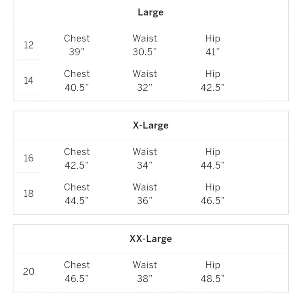
Task: Select the 41" hip measurement
Action: 213,52
